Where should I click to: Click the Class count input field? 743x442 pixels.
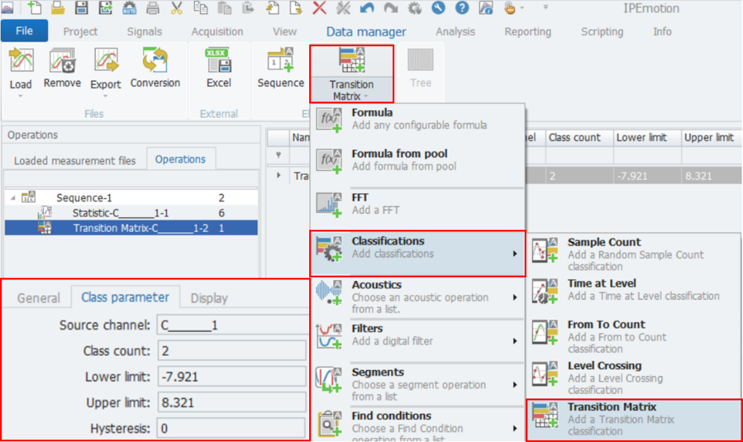click(232, 350)
